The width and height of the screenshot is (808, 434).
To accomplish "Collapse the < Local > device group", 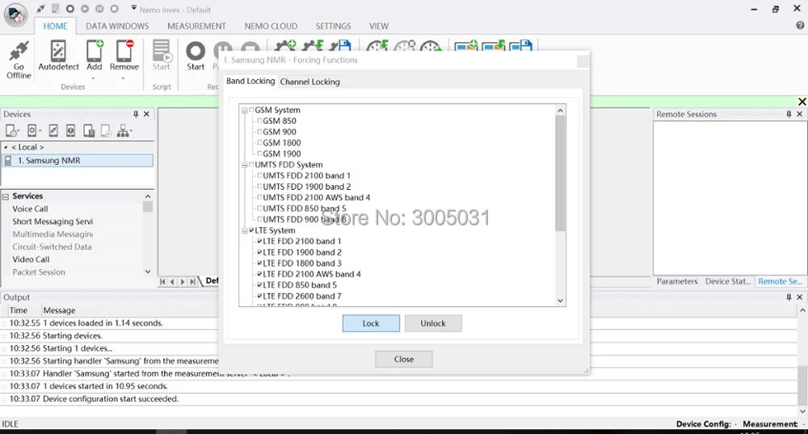I will pos(6,147).
